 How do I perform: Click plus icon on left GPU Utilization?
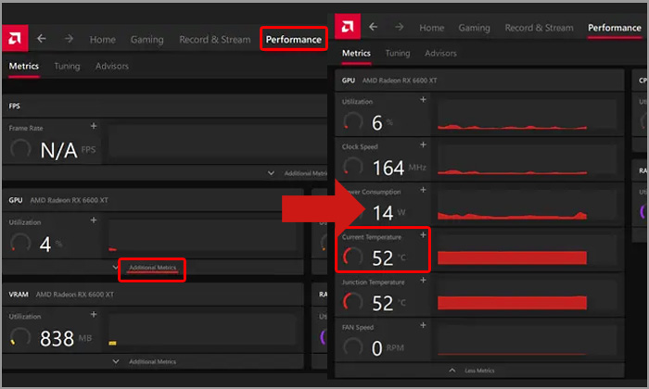coord(94,220)
